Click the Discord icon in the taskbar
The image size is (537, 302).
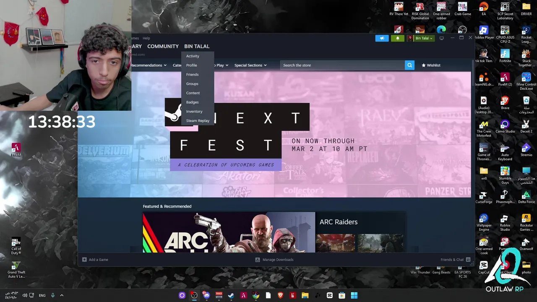pyautogui.click(x=206, y=295)
